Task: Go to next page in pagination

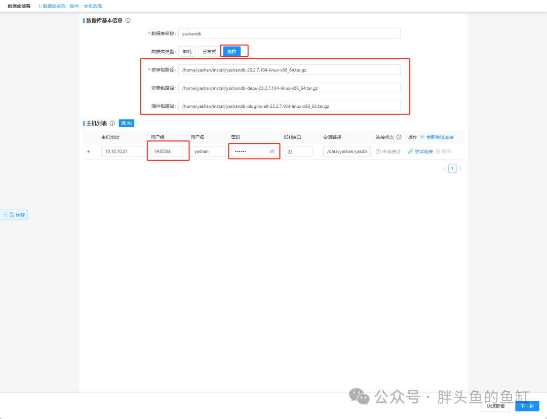Action: click(460, 169)
